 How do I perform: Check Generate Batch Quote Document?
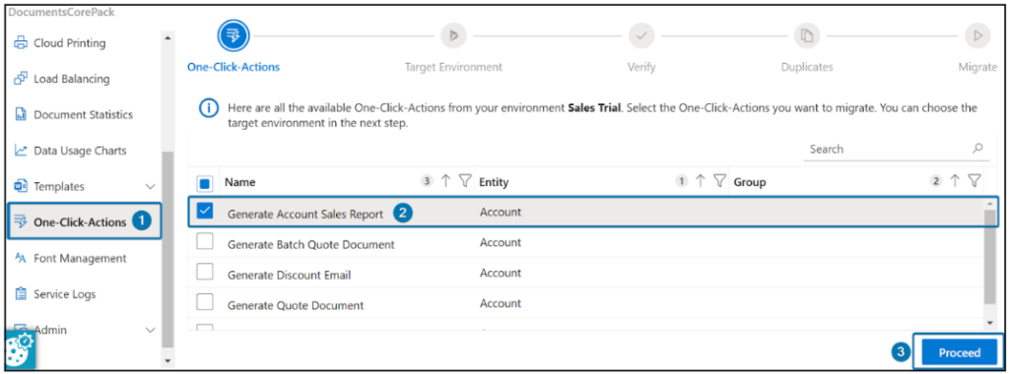tap(205, 242)
